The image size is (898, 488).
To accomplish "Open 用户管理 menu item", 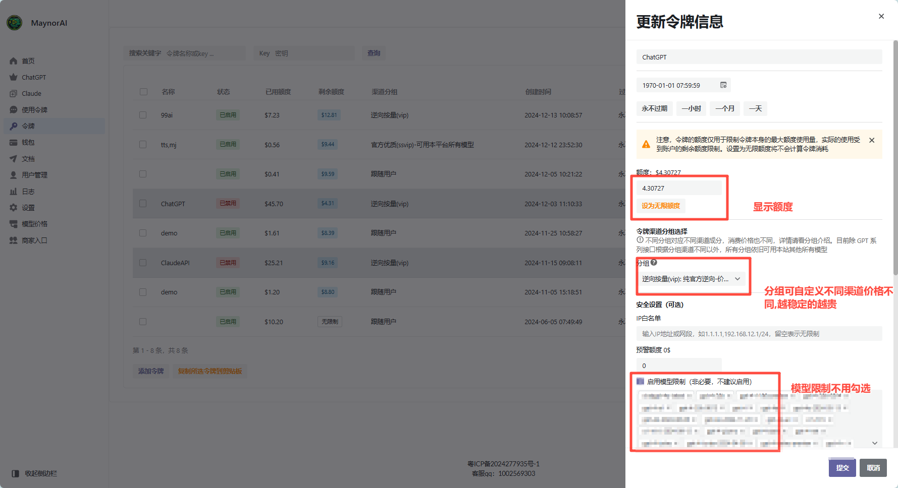I will [x=54, y=175].
